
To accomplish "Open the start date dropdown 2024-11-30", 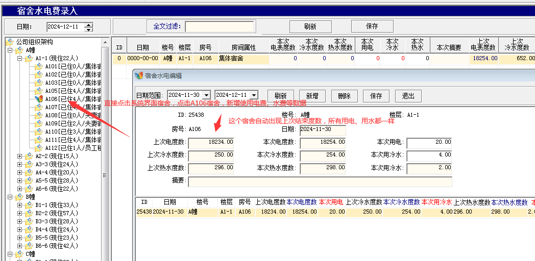I will tap(206, 95).
